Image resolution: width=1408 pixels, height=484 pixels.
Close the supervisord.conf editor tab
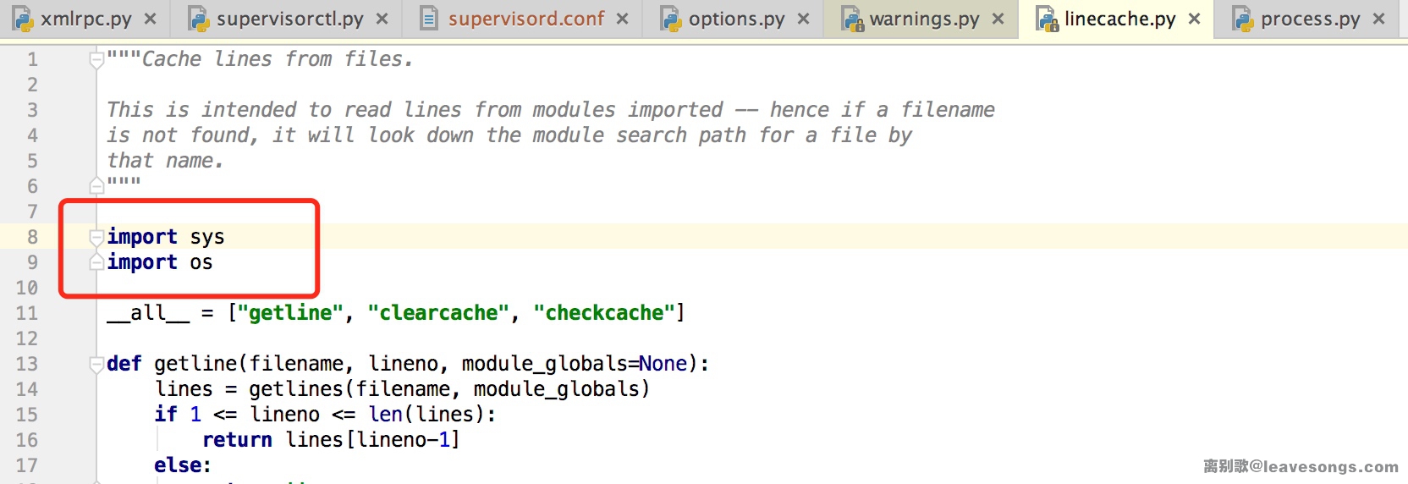click(x=622, y=19)
